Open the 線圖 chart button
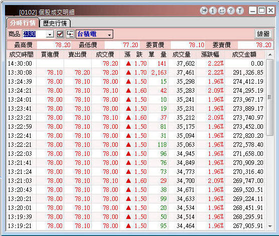Image resolution: width=279 pixels, height=236 pixels. click(x=263, y=34)
